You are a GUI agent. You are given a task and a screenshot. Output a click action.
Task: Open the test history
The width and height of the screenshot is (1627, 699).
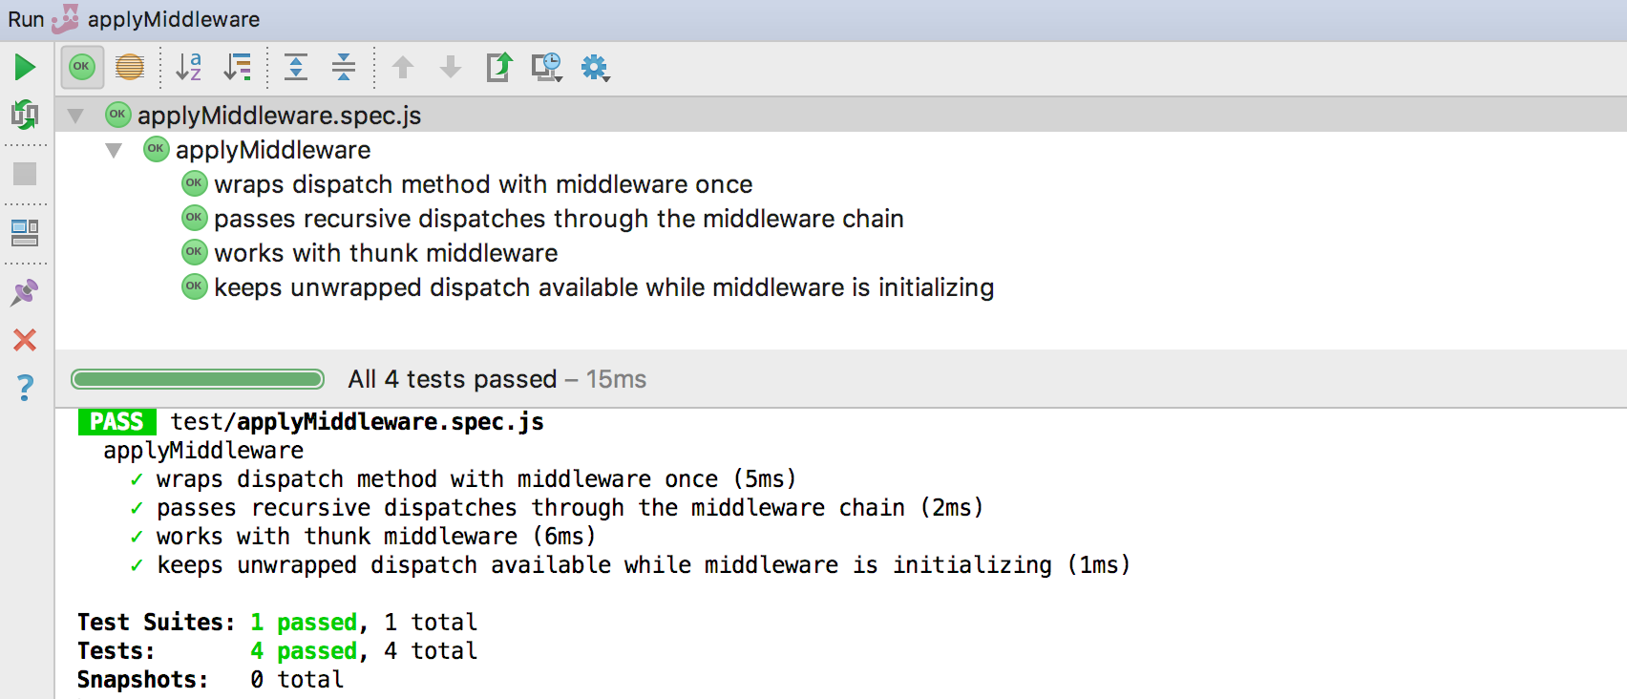tap(547, 67)
